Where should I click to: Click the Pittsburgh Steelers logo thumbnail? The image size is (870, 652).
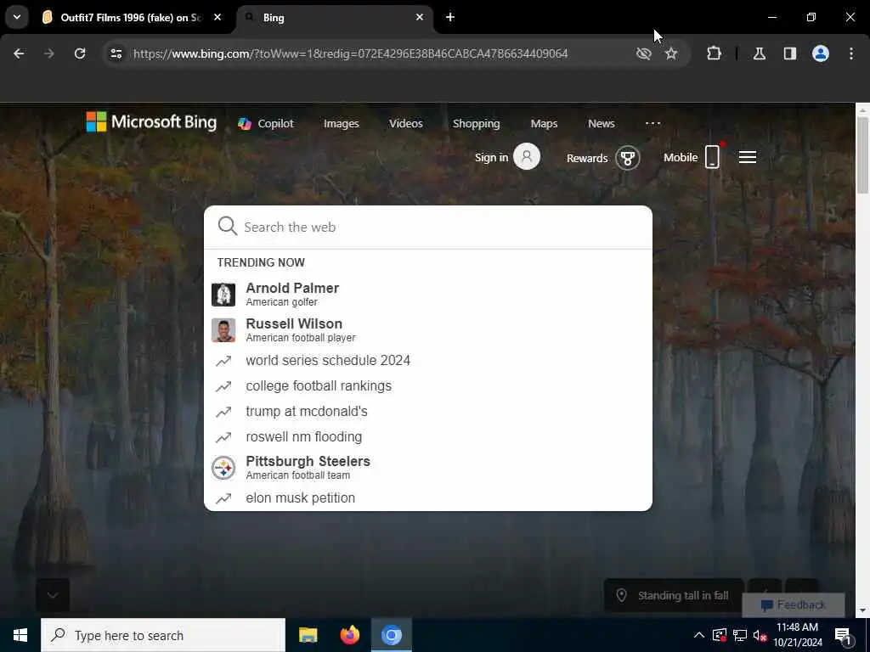(223, 468)
